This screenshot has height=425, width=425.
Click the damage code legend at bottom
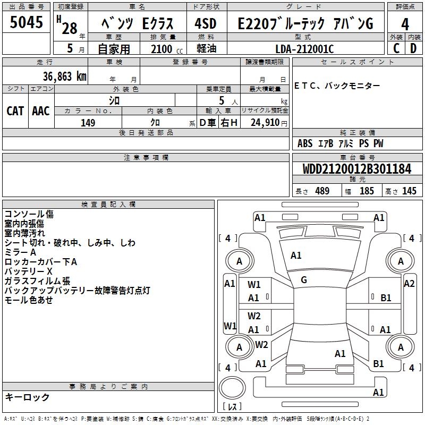(x=186, y=419)
